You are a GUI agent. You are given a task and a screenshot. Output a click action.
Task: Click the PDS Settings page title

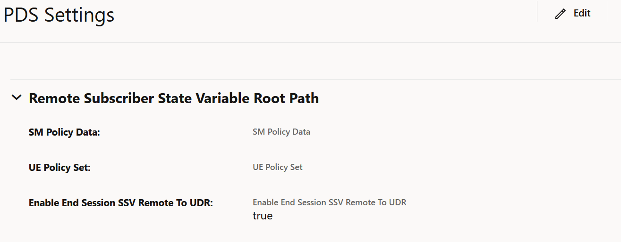click(x=59, y=15)
